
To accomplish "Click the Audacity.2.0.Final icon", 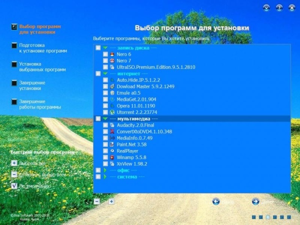I will tap(112, 125).
